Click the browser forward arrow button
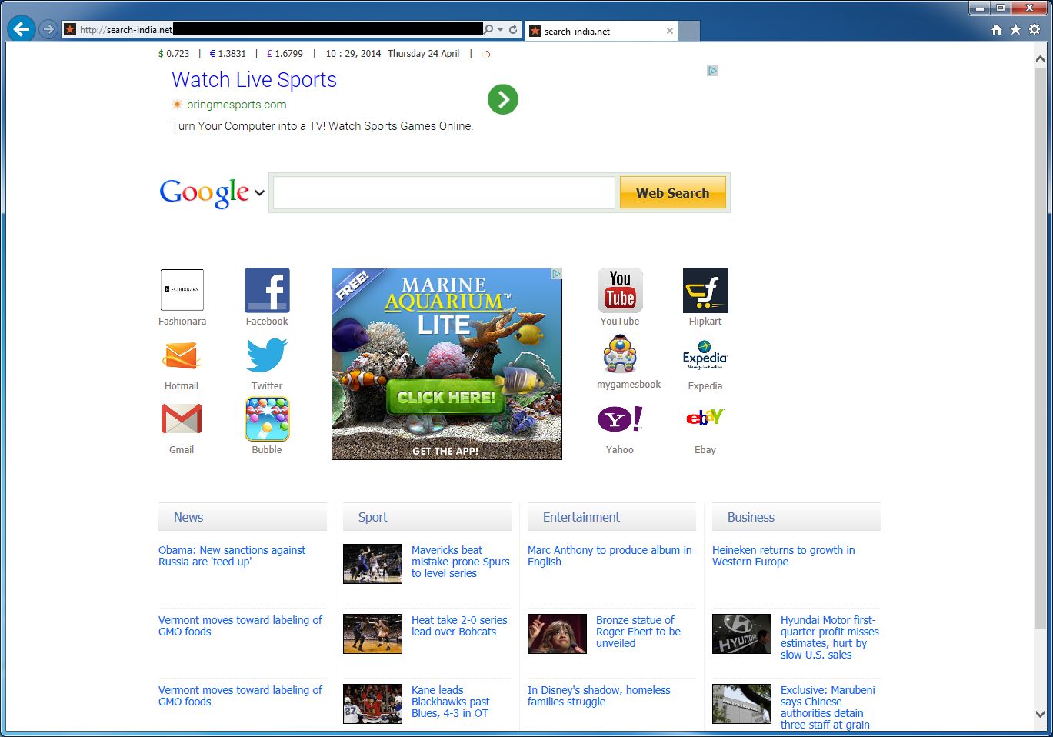Image resolution: width=1053 pixels, height=737 pixels. 48,29
